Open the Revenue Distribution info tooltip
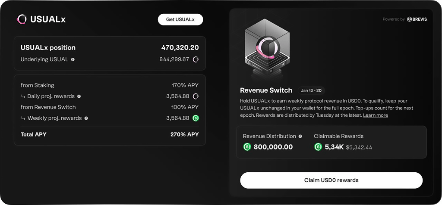442x205 pixels. 300,136
